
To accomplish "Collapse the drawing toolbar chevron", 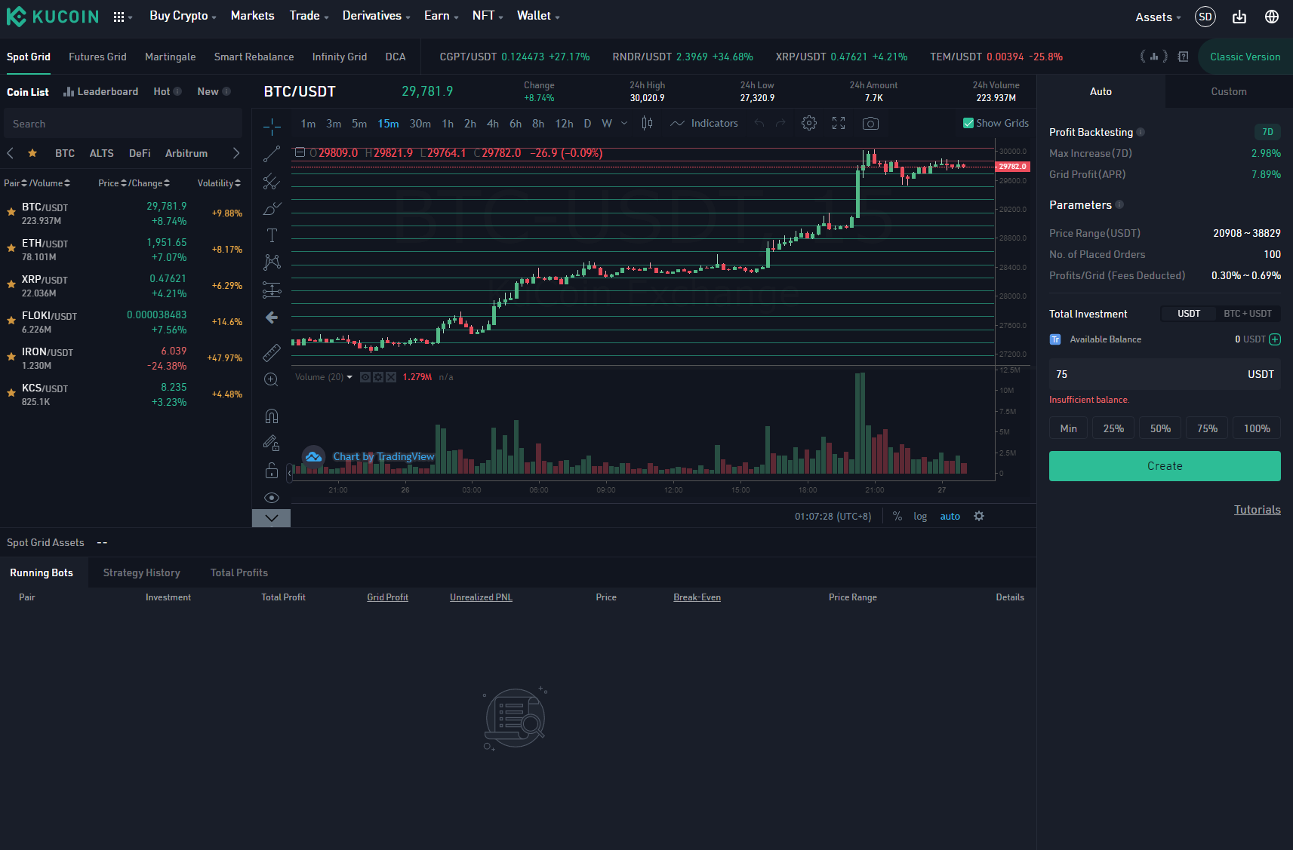I will 272,518.
